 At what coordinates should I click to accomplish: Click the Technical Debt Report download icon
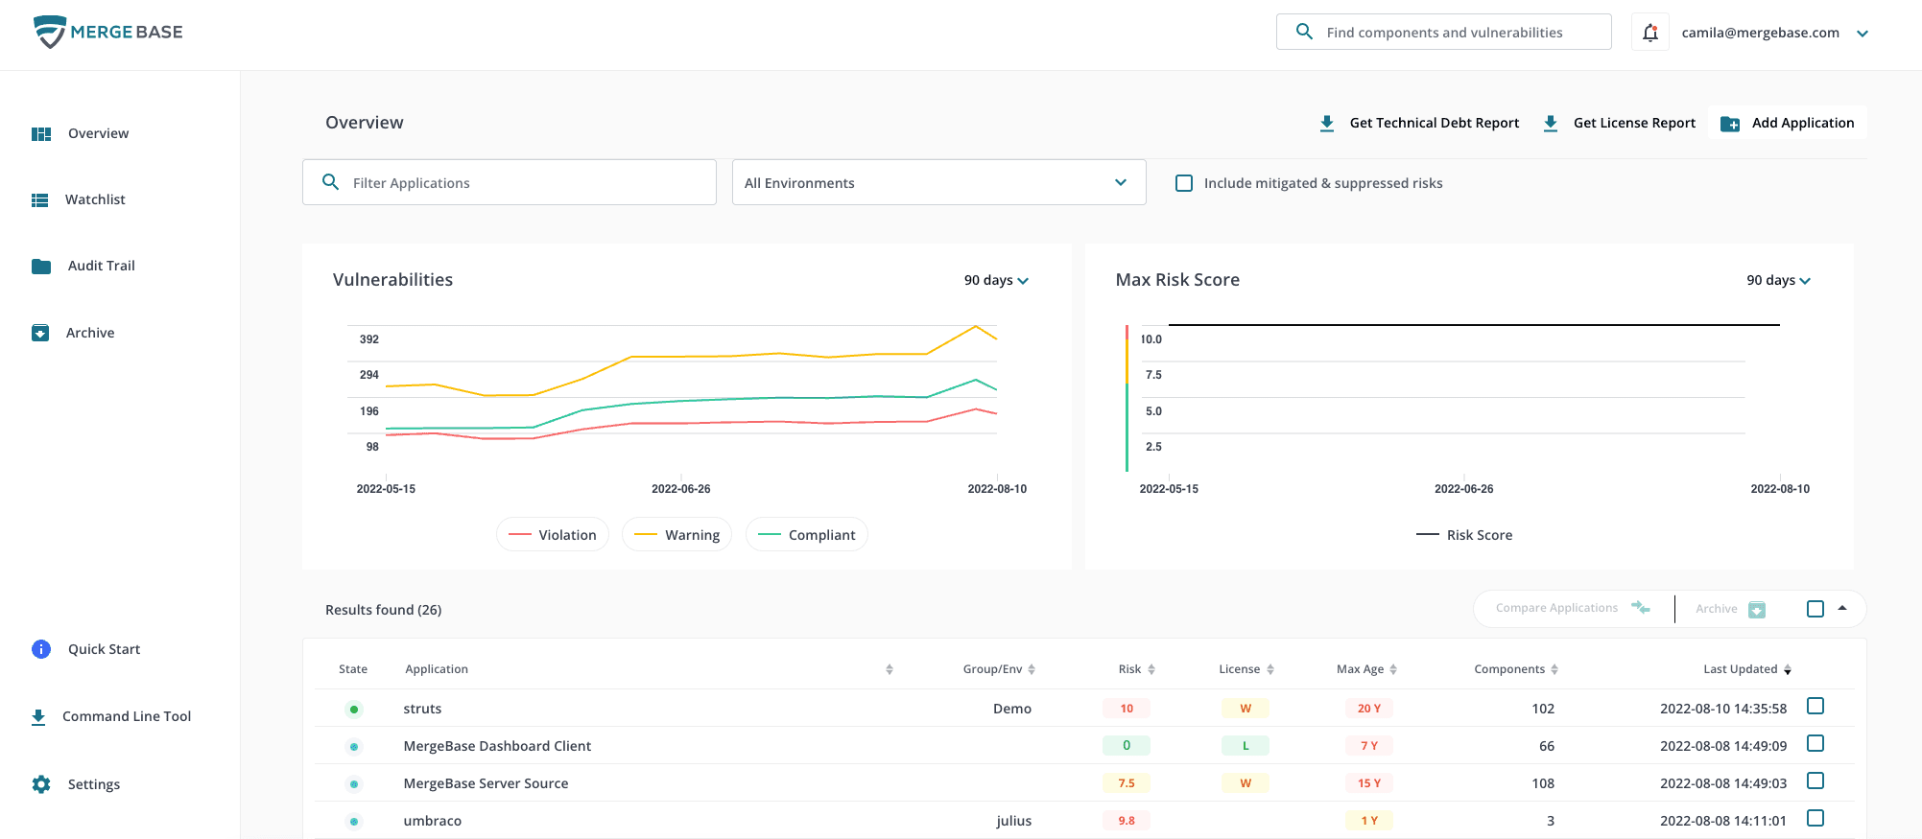(x=1327, y=123)
